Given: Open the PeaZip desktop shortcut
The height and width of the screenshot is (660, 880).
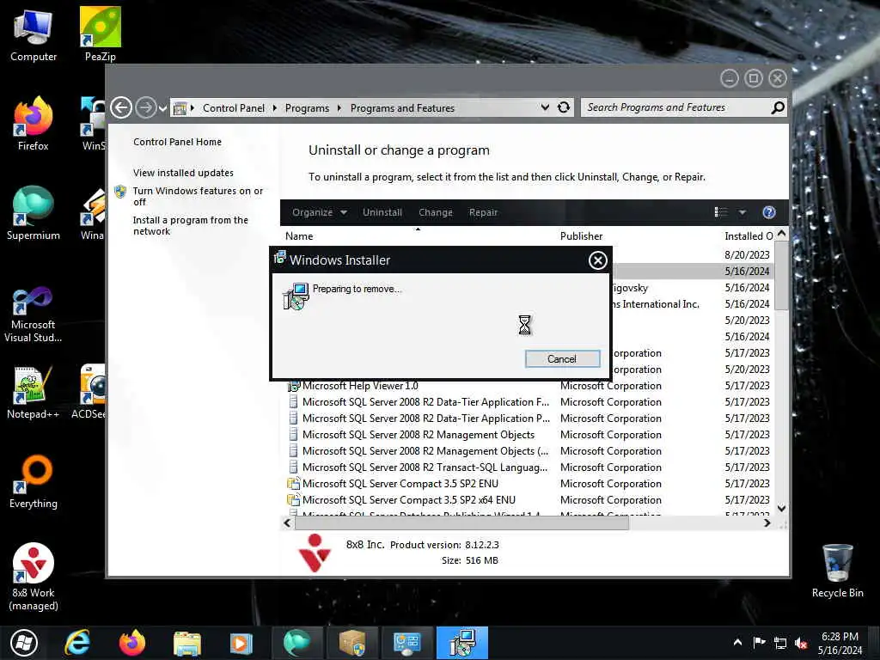Looking at the screenshot, I should 100,34.
